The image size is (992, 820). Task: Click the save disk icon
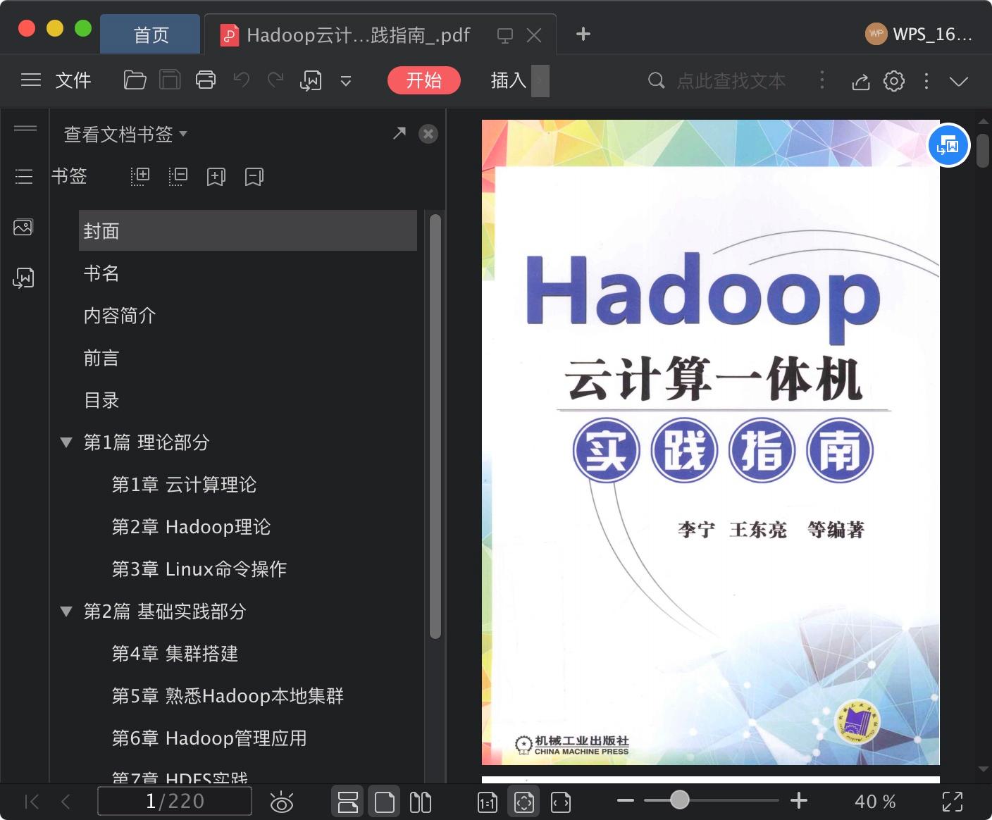tap(170, 80)
